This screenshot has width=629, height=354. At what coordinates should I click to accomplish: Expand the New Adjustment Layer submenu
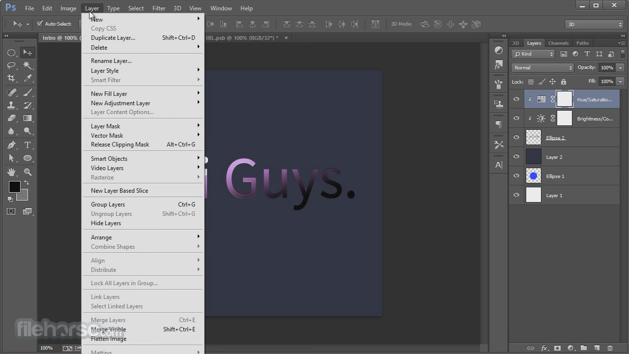coord(143,103)
